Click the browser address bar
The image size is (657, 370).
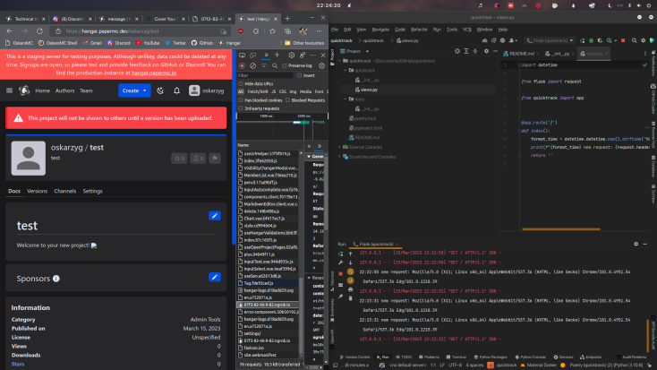pos(141,31)
